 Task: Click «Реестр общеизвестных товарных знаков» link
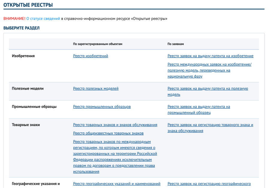[108, 133]
